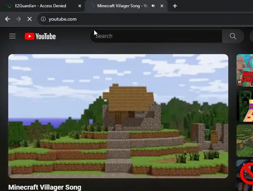Viewport: 253px width, 191px height.
Task: Open the creeper face suggested video thumbnail
Action: 245,106
